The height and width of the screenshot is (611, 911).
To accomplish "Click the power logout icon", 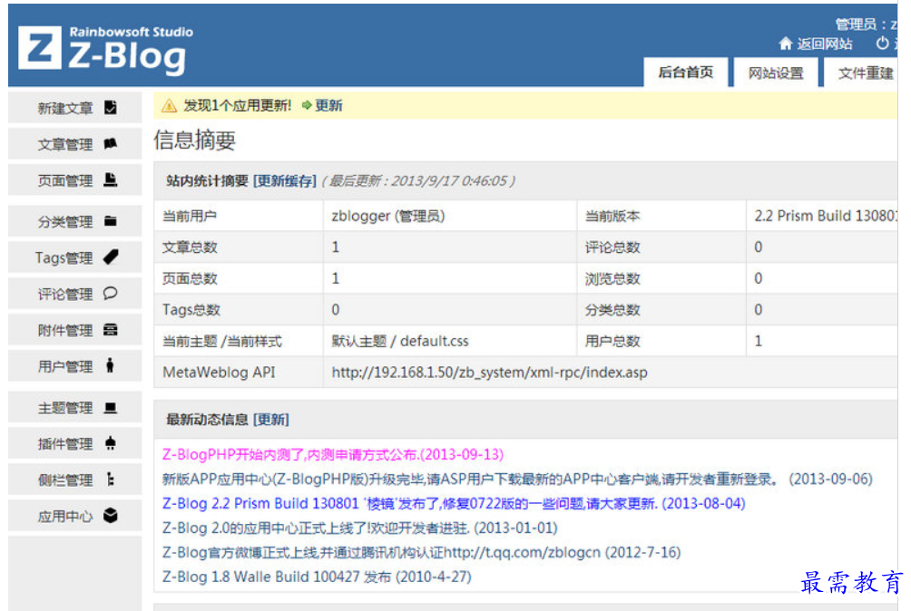I will click(x=883, y=43).
